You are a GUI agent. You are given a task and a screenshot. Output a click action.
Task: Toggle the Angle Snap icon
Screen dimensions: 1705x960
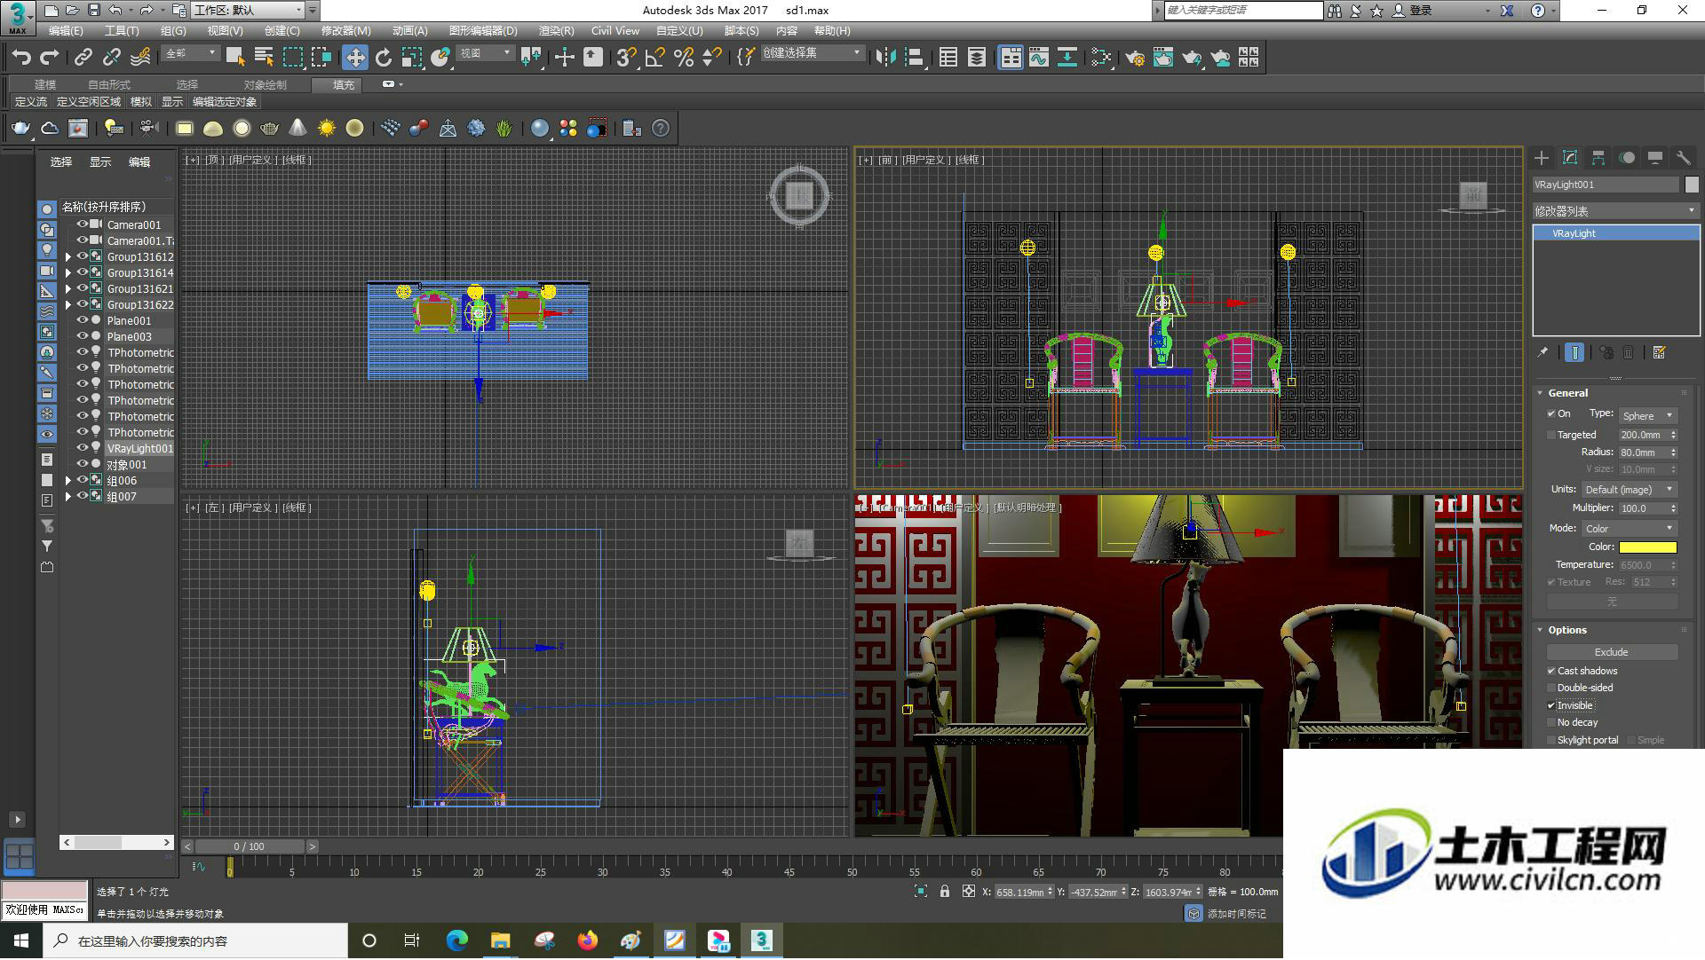655,58
